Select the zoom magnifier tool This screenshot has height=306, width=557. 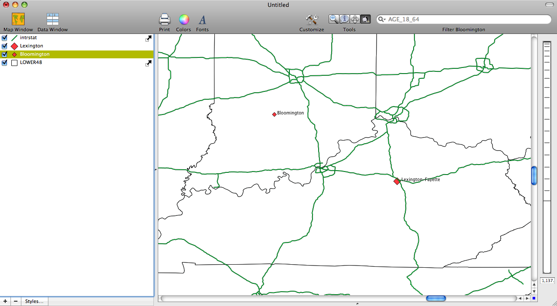(x=334, y=19)
